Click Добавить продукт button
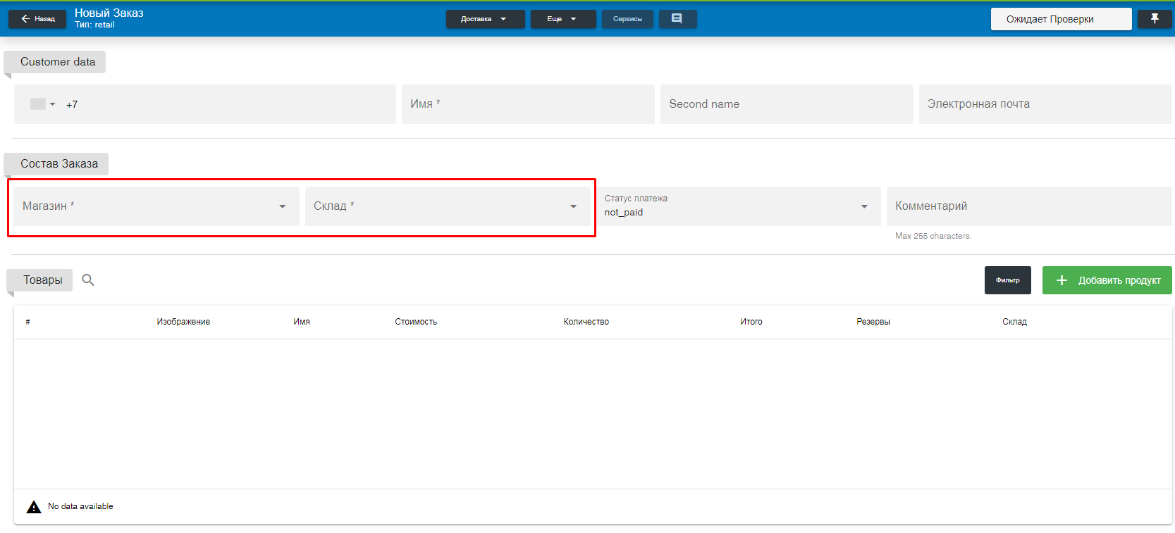1175x533 pixels. pos(1107,280)
